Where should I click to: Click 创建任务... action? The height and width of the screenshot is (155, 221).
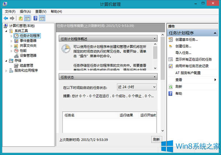point(183,46)
